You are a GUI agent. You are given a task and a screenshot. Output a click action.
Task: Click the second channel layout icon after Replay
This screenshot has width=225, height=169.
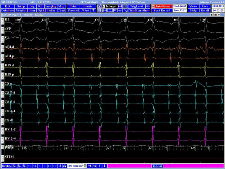[20, 166]
